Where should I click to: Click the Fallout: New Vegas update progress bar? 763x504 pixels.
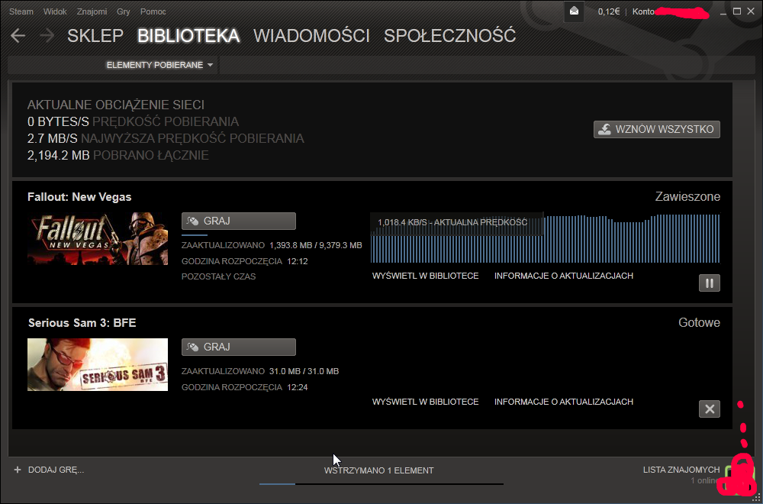pos(195,234)
